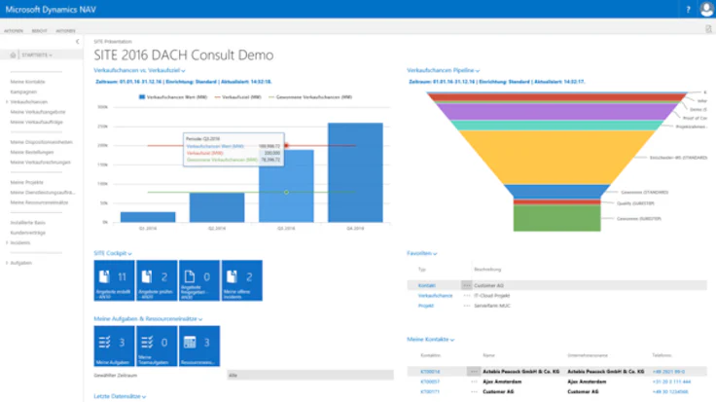Image resolution: width=716 pixels, height=402 pixels.
Task: Click 'IT-Cloud Projekt' description in Favoriten
Action: pos(492,296)
